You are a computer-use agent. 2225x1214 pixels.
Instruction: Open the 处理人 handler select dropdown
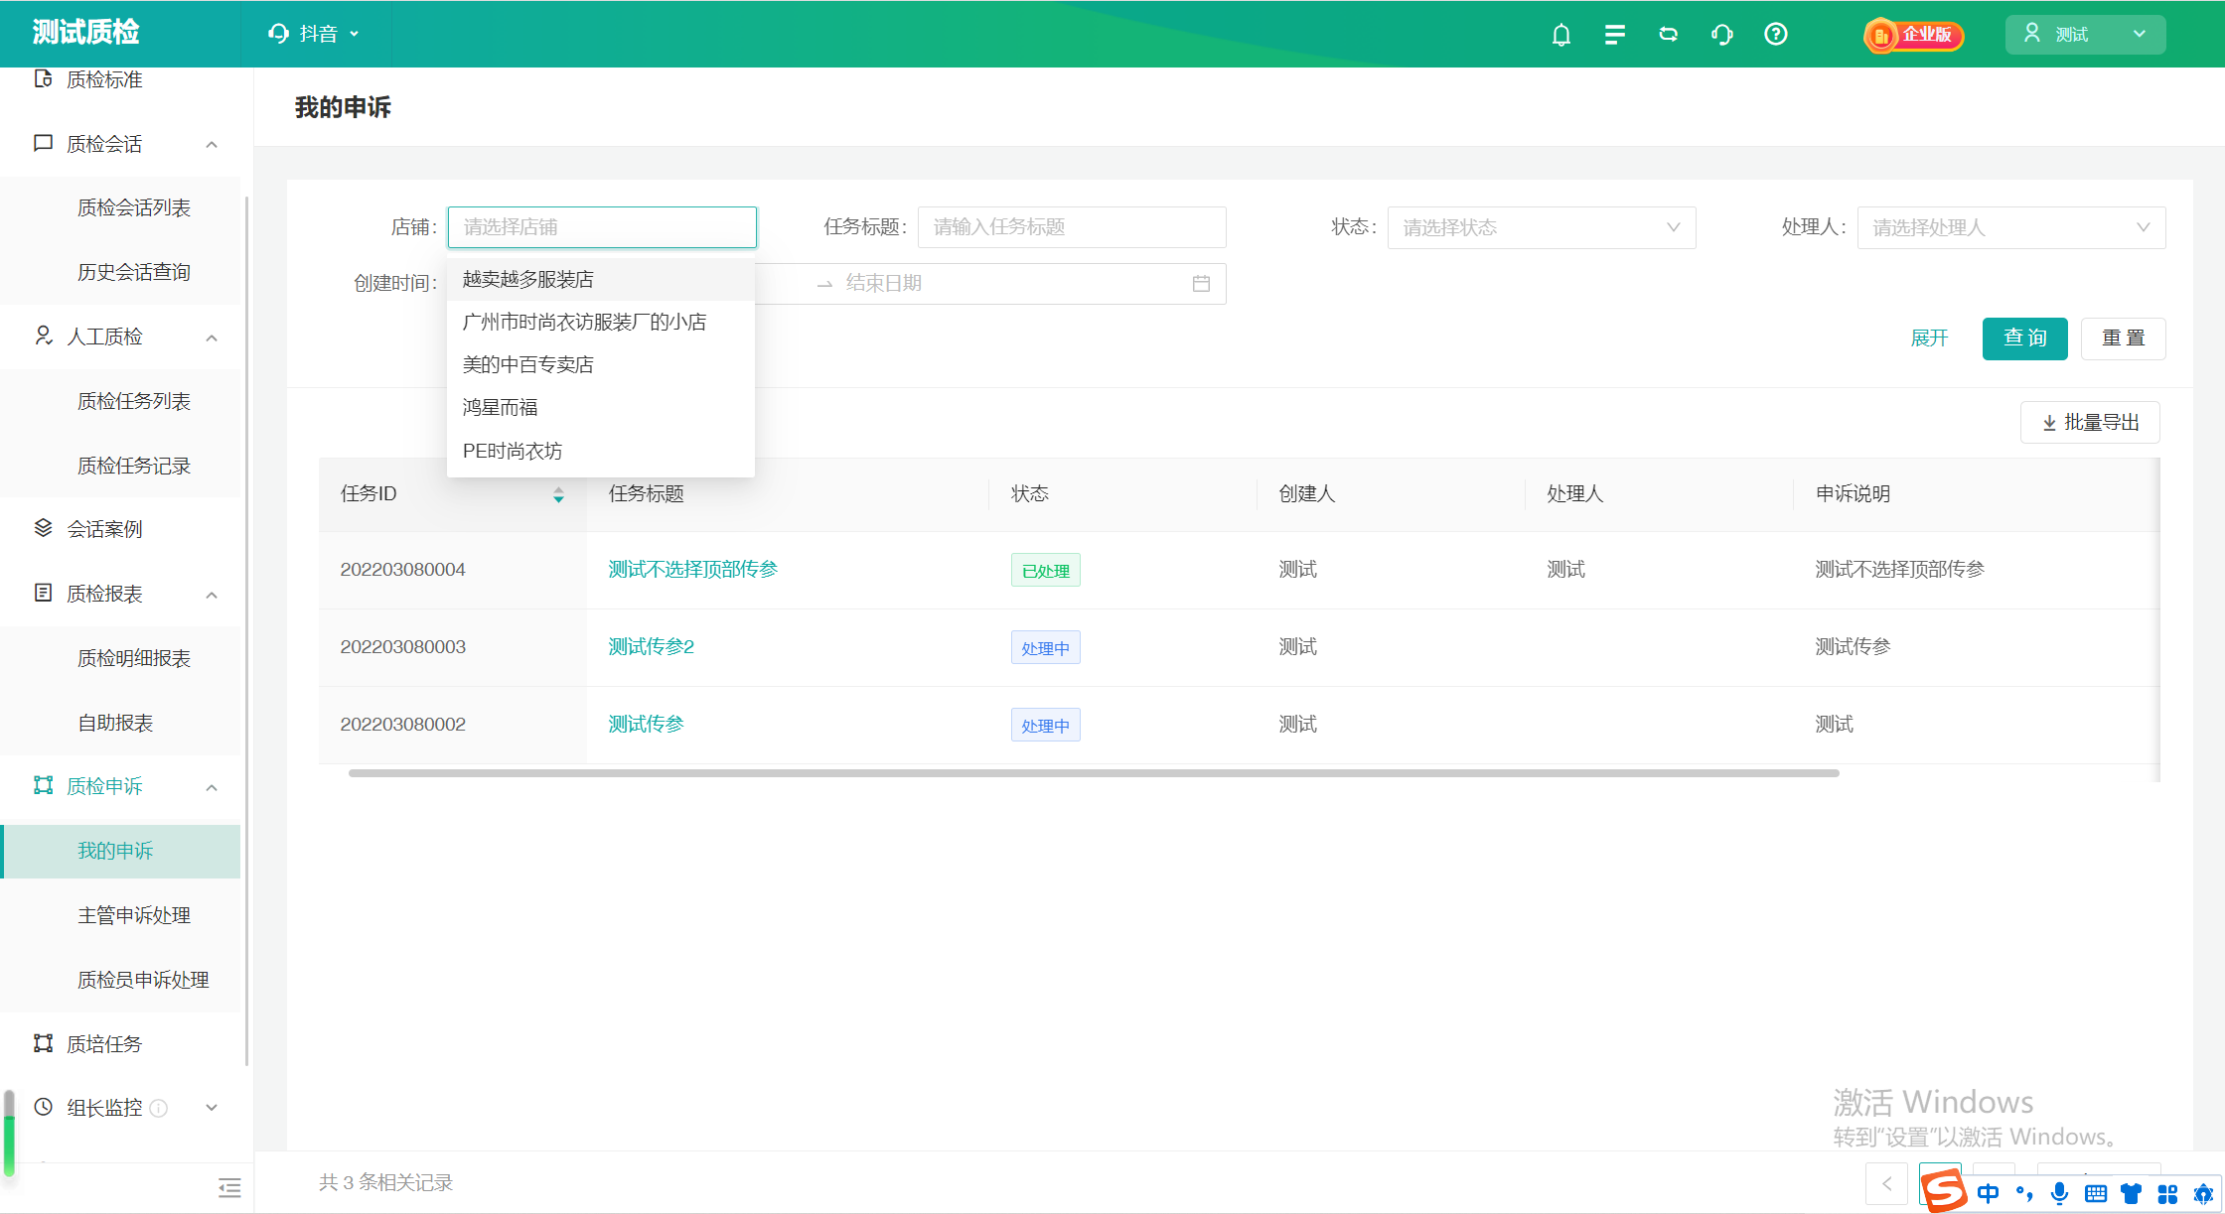(x=2011, y=227)
